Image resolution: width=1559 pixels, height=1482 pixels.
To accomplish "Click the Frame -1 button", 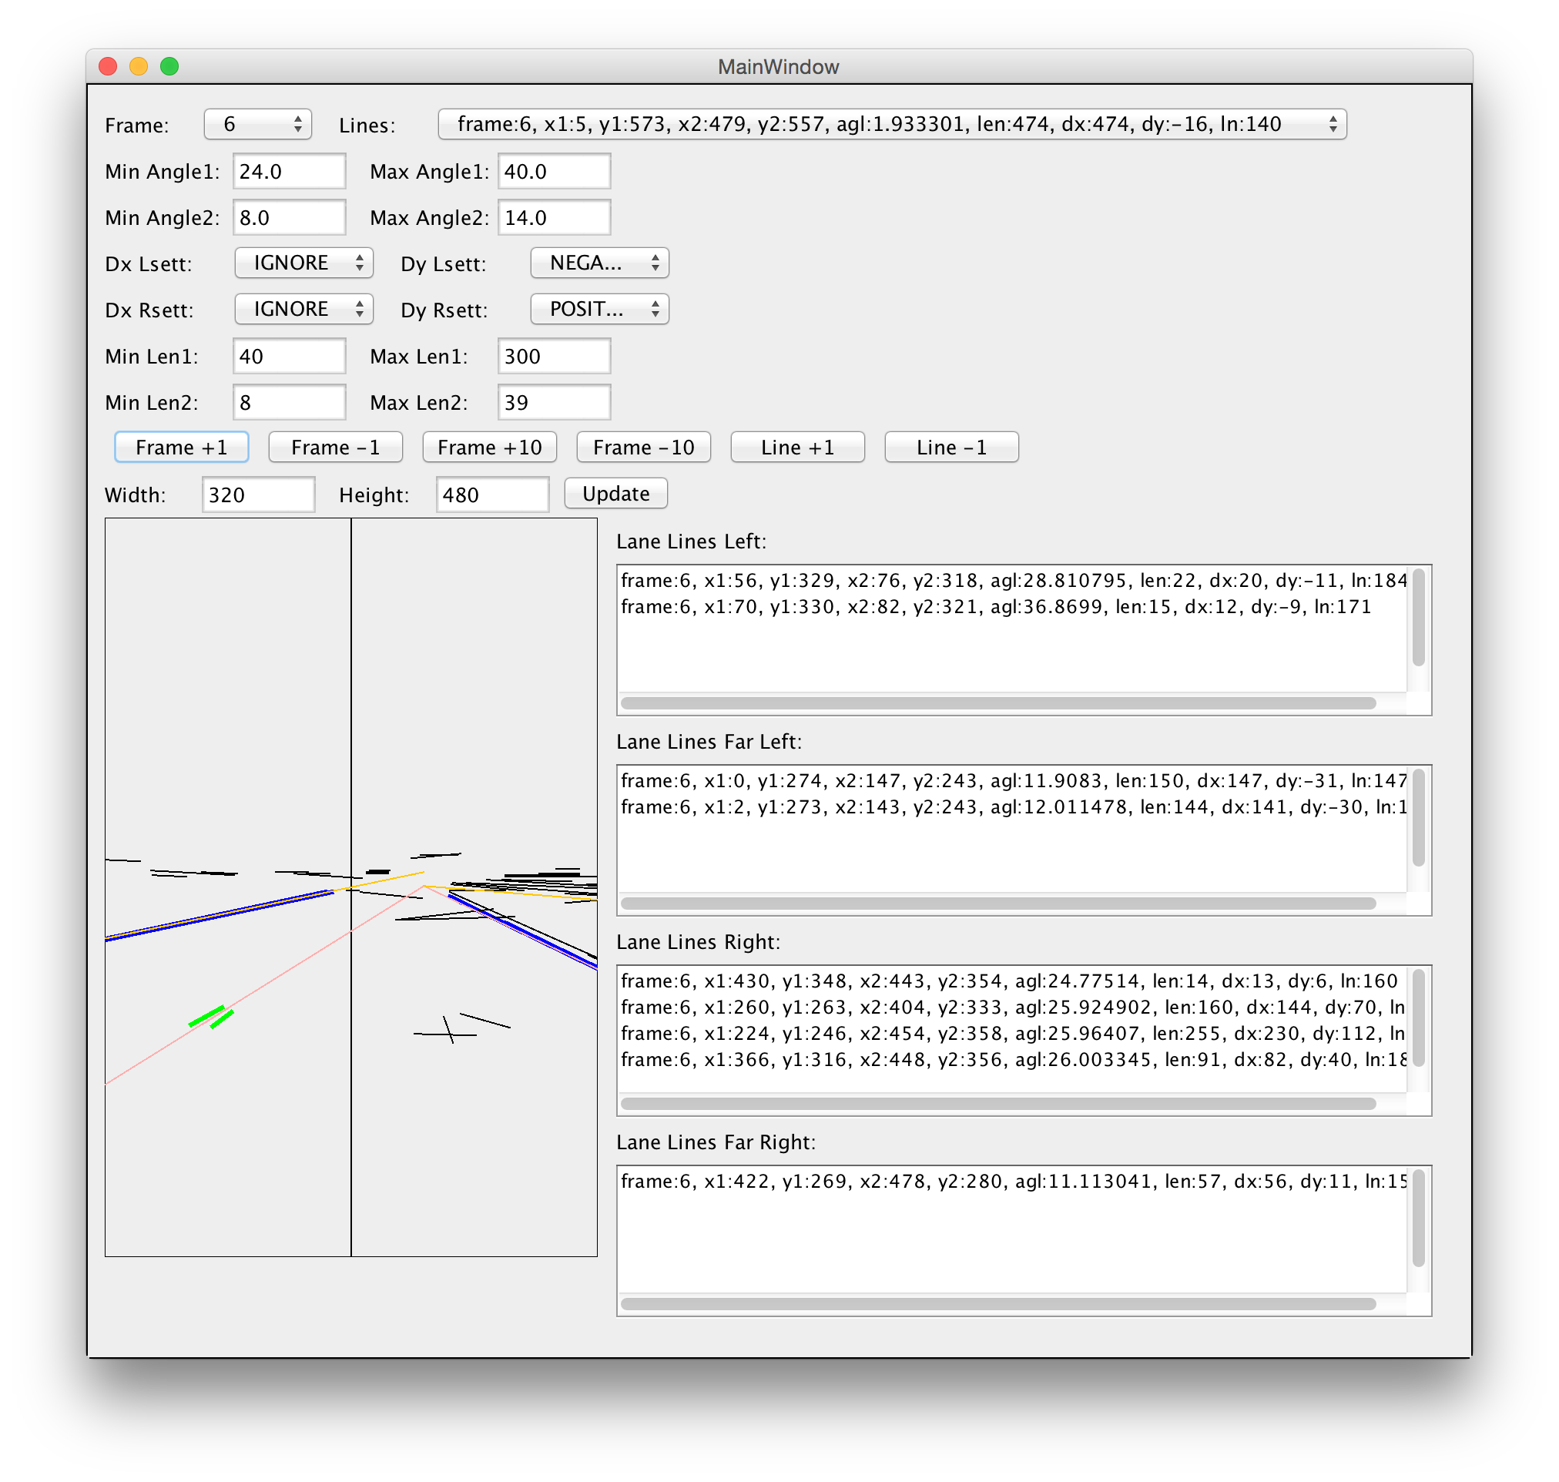I will [336, 448].
